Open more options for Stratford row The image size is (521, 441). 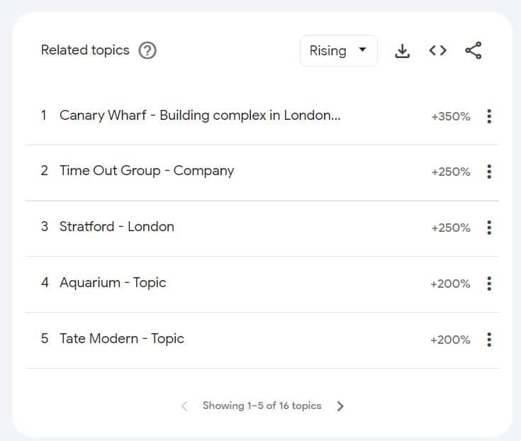coord(489,228)
